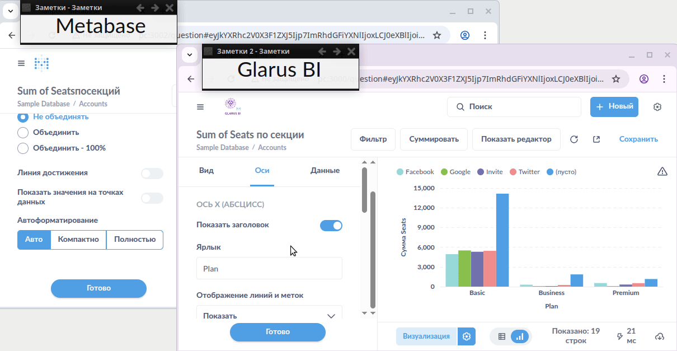The height and width of the screenshot is (351, 677).
Task: Select the bar chart view icon
Action: [520, 336]
